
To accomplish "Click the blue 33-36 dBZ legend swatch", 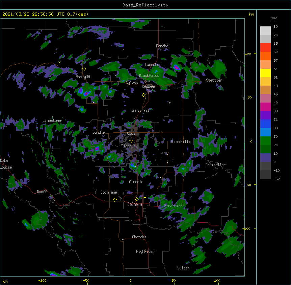I will coord(265,124).
